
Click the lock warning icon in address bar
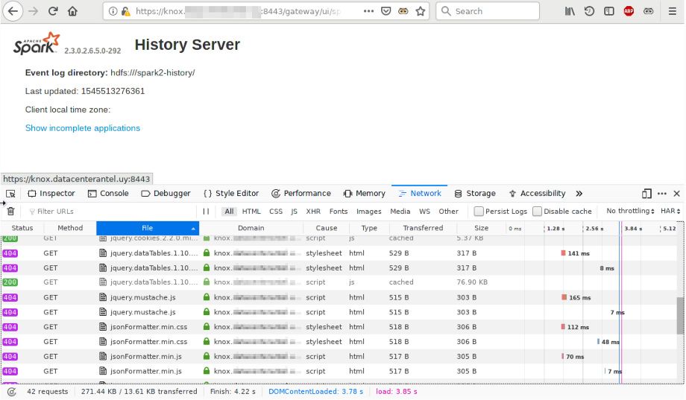[126, 11]
